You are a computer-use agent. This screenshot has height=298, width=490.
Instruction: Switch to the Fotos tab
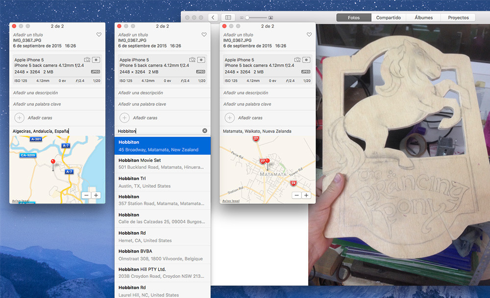pos(354,18)
